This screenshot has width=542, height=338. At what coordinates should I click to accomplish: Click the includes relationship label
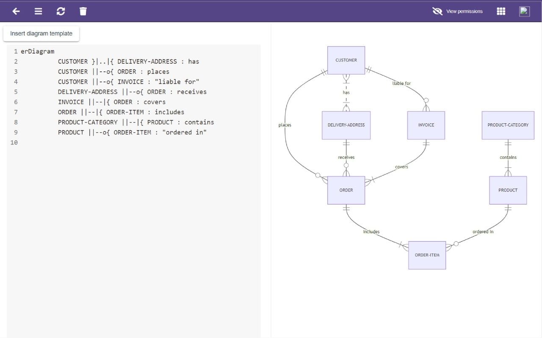pos(371,232)
